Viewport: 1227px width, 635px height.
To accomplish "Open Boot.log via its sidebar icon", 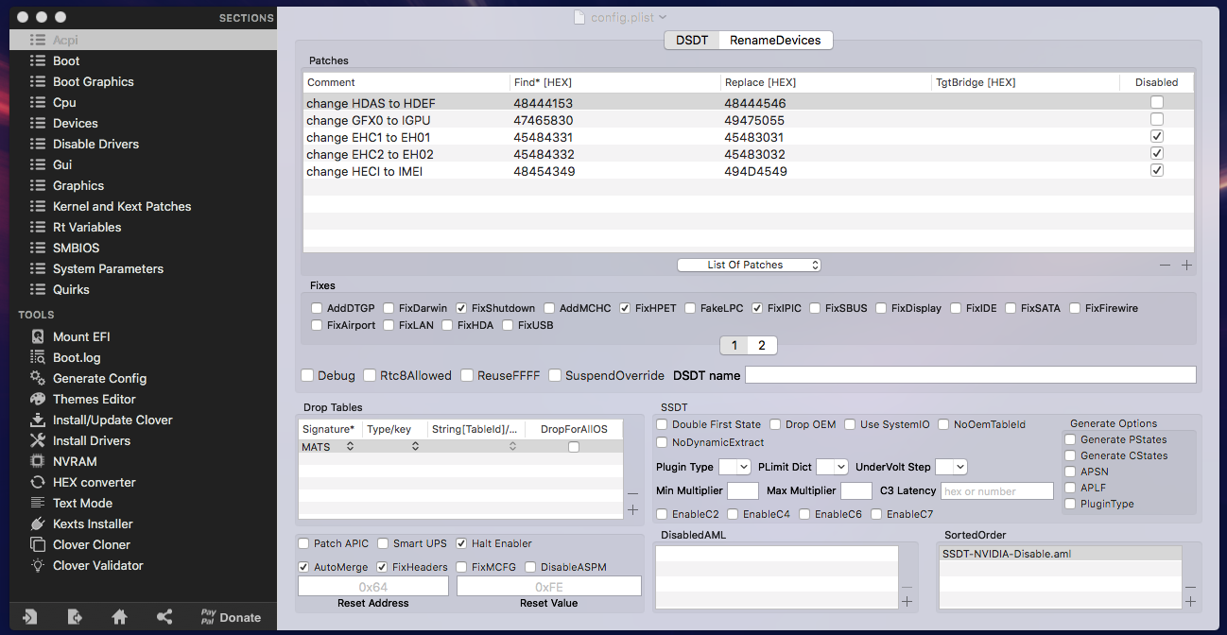I will 38,357.
